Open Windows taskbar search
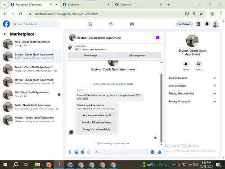 click(x=16, y=164)
